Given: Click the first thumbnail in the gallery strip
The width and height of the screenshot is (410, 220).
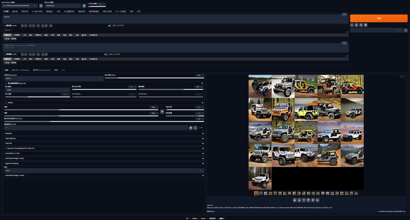Looking at the screenshot, I should [x=256, y=194].
